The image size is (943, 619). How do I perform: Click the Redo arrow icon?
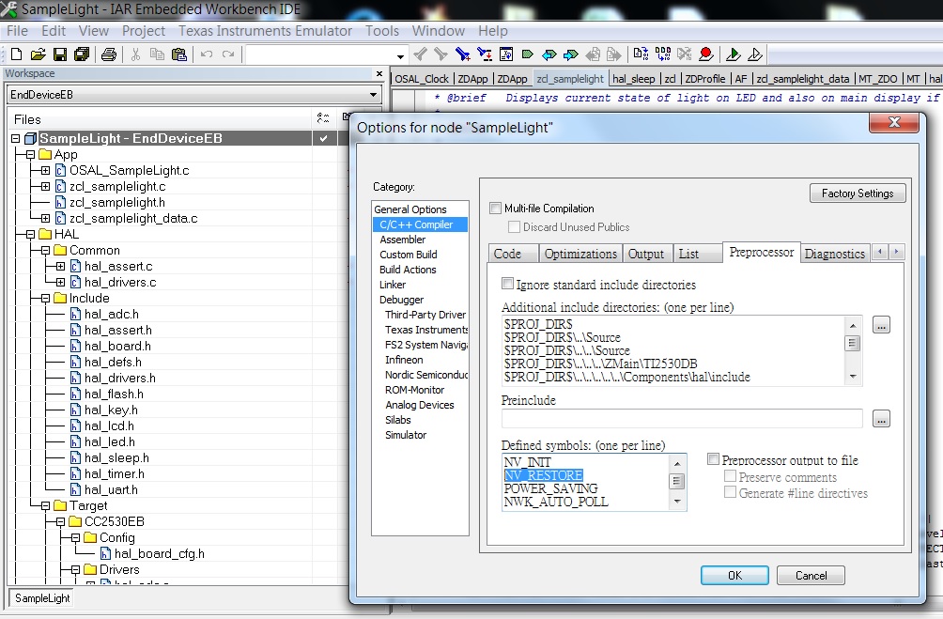(x=228, y=54)
